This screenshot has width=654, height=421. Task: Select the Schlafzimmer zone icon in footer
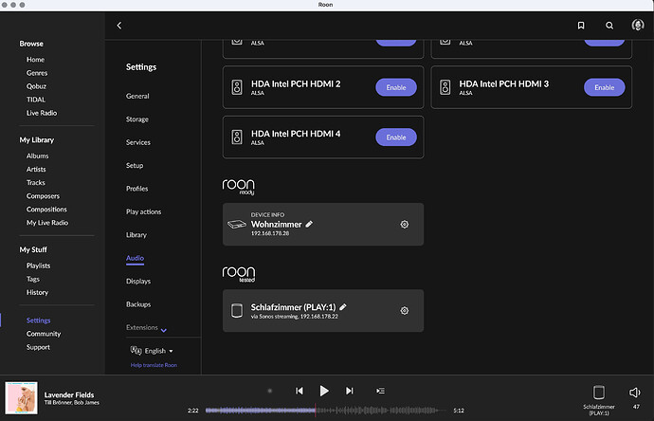tap(598, 393)
